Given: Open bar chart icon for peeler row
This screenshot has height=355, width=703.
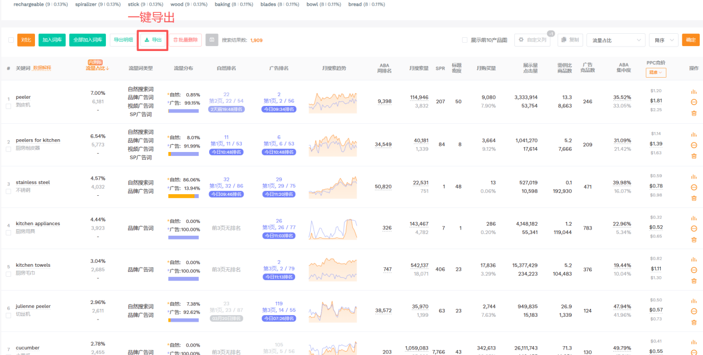Looking at the screenshot, I should click(x=694, y=92).
